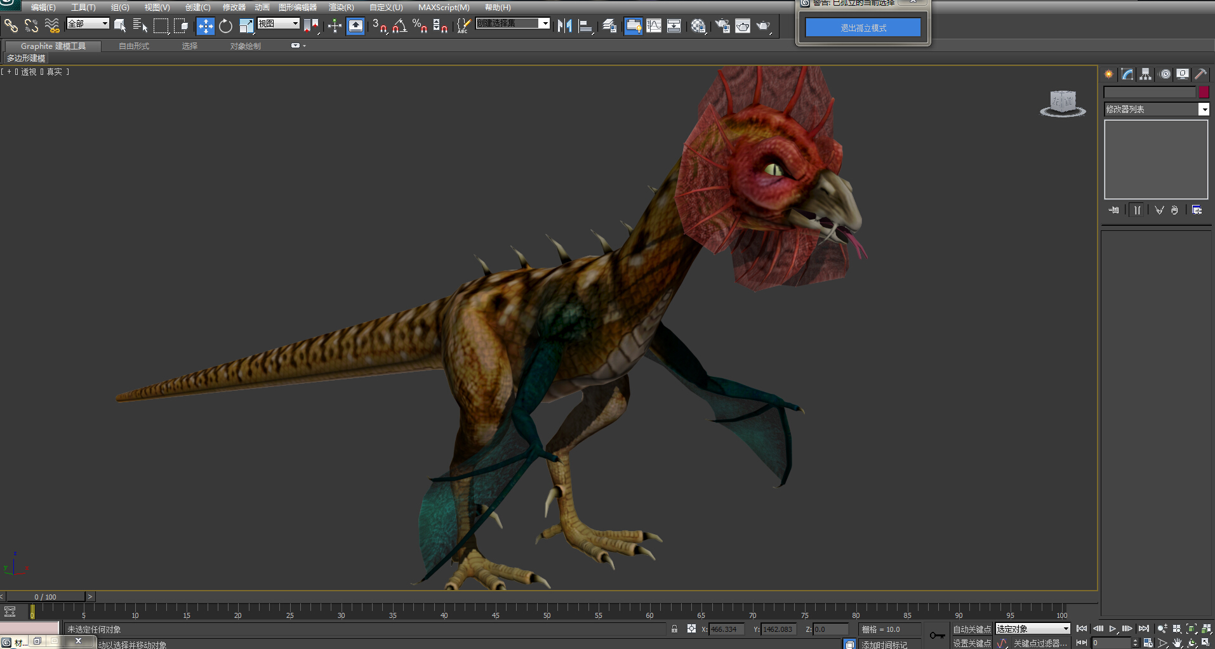Click the X coordinate field
This screenshot has height=649, width=1215.
[726, 629]
